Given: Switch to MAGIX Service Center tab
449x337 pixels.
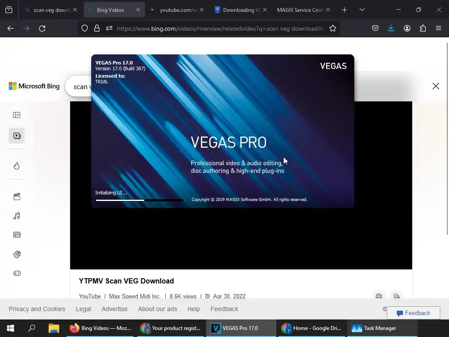Looking at the screenshot, I should coord(303,10).
